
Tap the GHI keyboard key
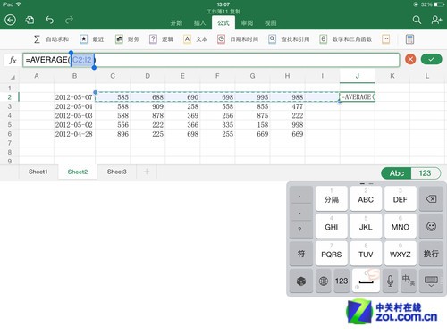332,226
